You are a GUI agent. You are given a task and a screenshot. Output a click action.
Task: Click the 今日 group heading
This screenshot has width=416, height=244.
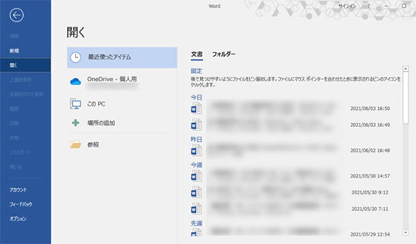coord(196,97)
